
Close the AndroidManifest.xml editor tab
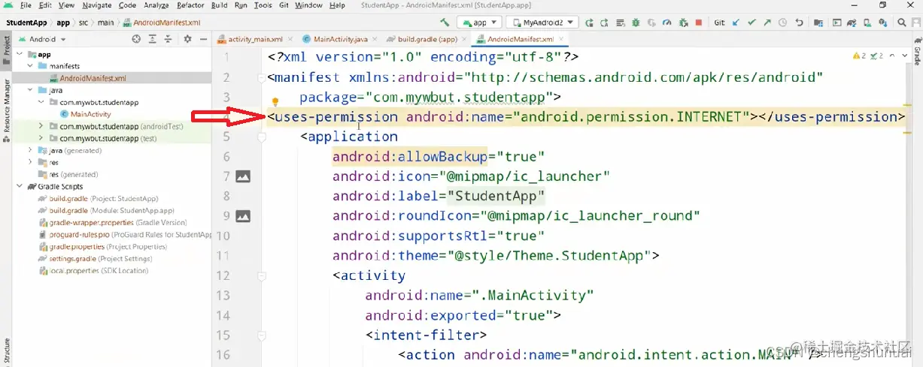pyautogui.click(x=560, y=39)
